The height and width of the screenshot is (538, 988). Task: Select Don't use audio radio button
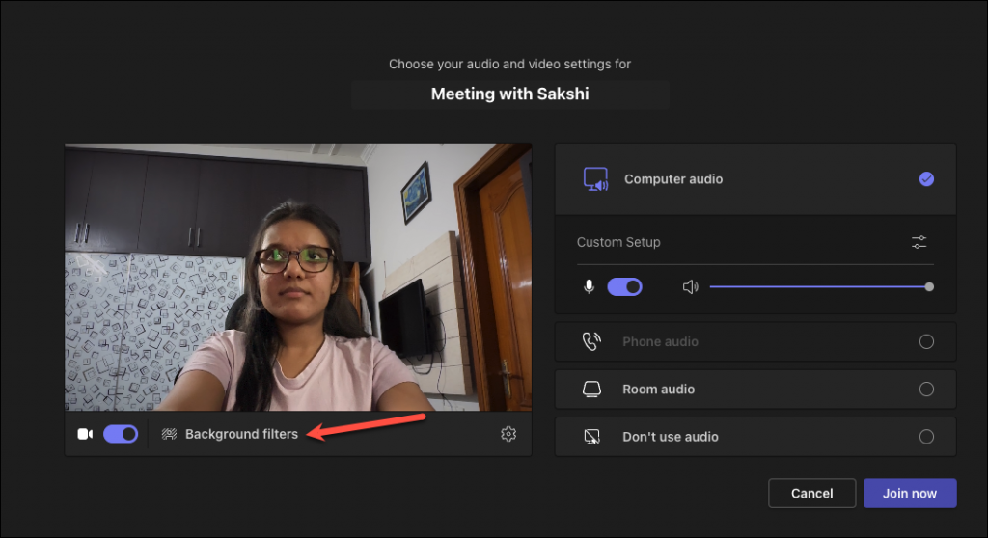[x=926, y=437]
